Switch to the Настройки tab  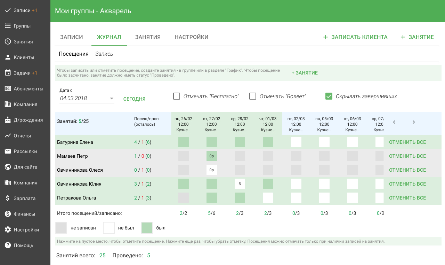click(191, 37)
